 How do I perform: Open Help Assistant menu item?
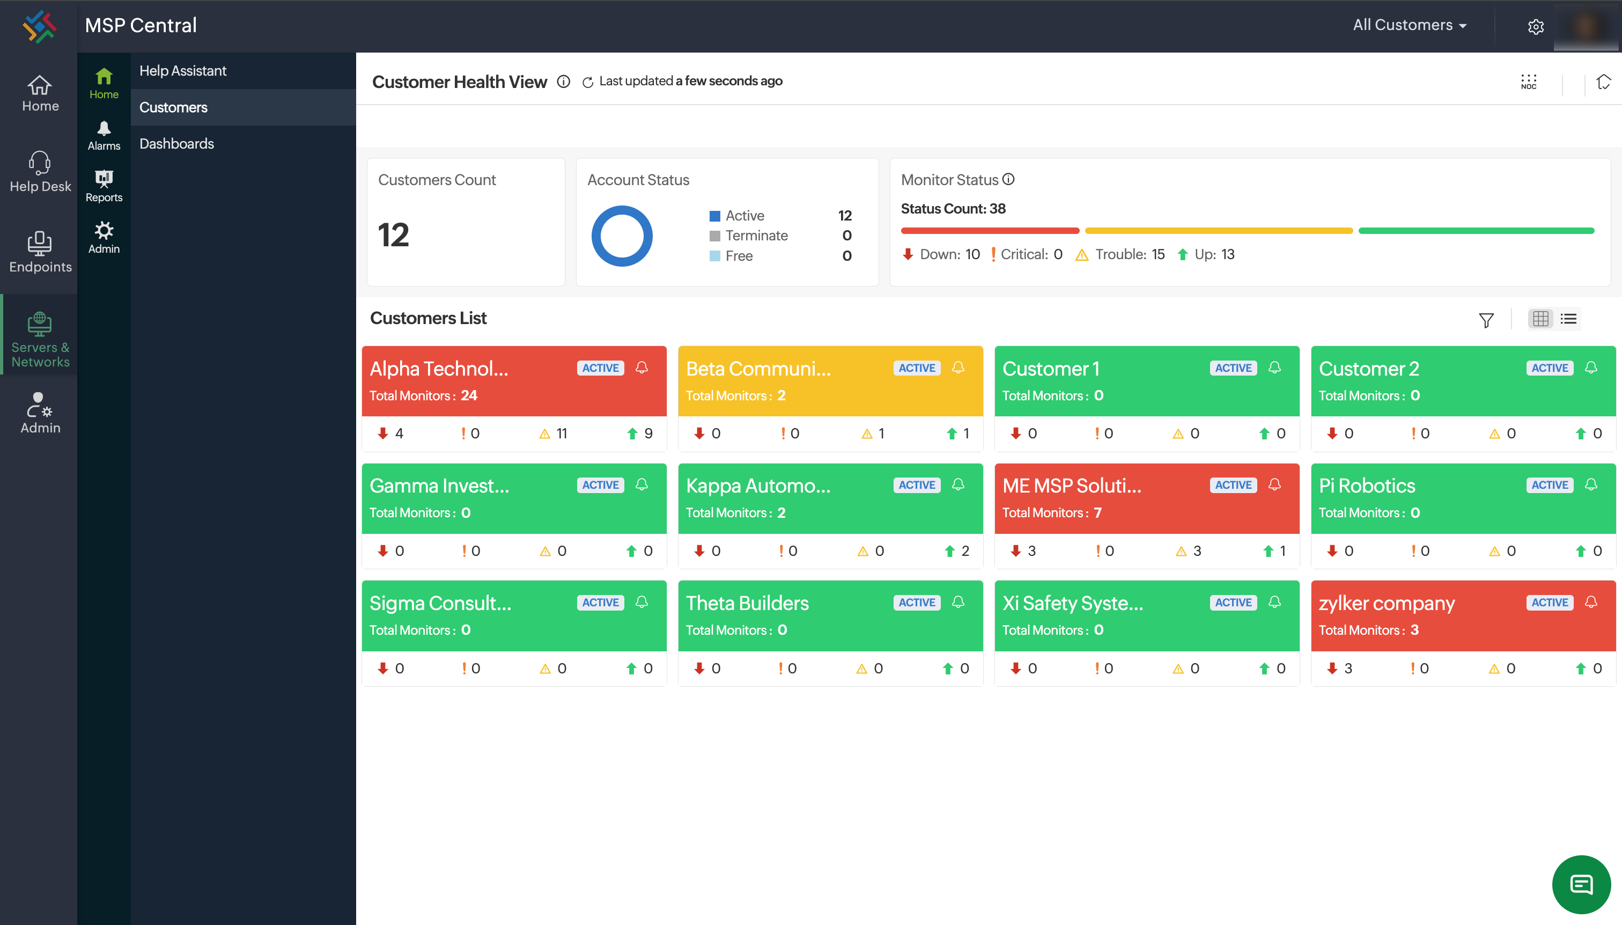click(182, 70)
